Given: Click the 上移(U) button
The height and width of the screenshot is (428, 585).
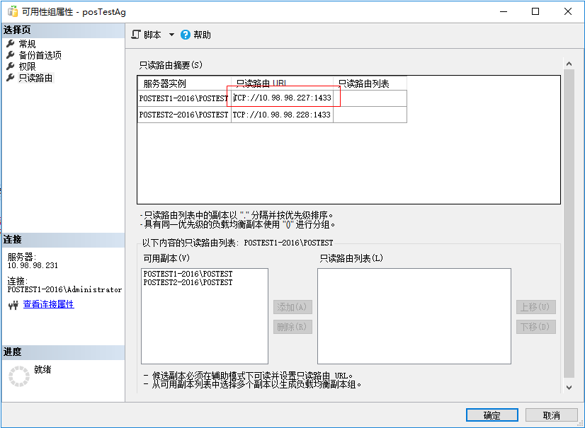Looking at the screenshot, I should 535,307.
